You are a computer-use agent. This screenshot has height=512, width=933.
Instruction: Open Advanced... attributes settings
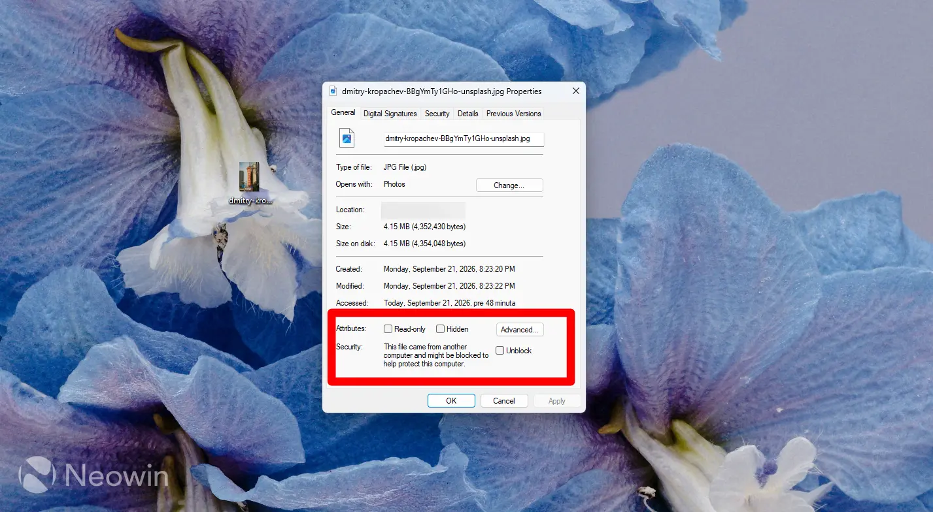click(520, 330)
